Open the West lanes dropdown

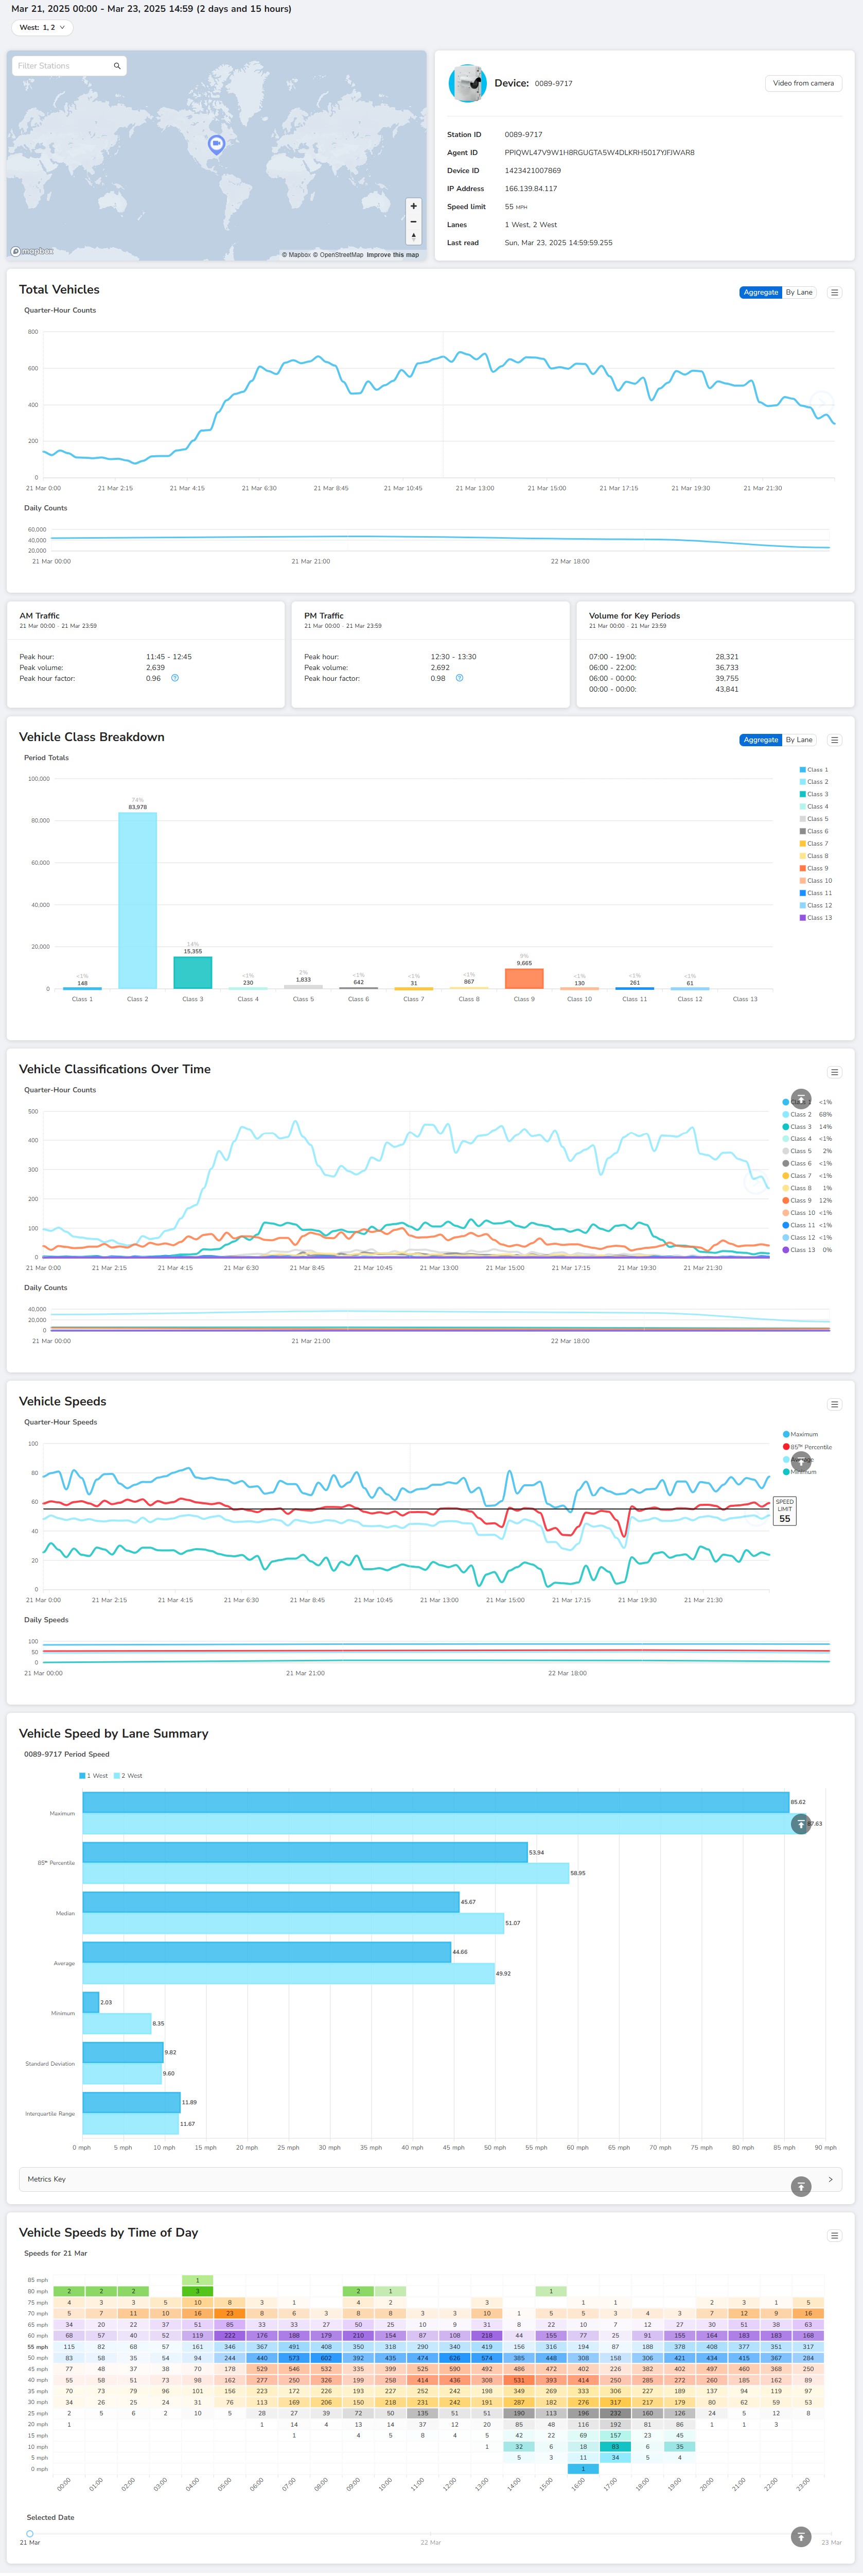(42, 28)
